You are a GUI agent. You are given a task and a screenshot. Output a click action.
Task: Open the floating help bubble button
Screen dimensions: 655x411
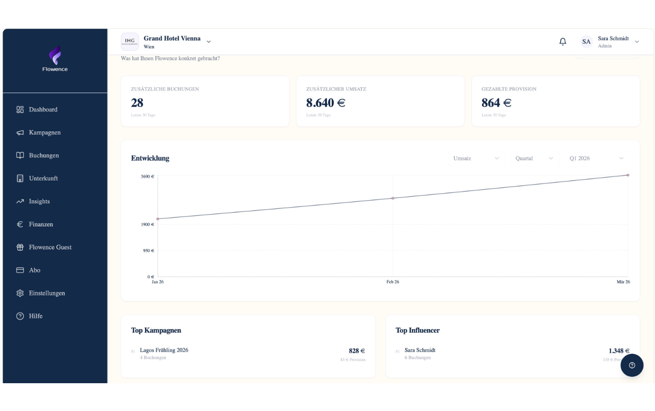632,366
